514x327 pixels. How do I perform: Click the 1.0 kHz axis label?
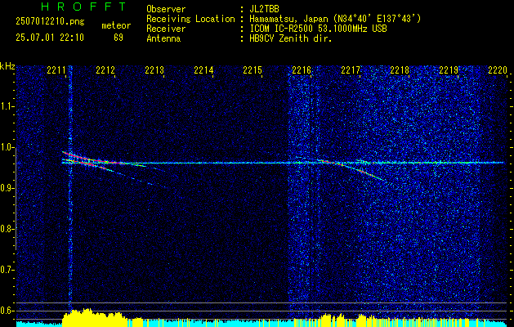click(x=7, y=147)
